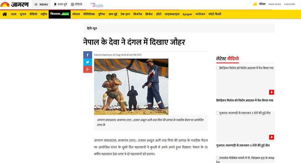The width and height of the screenshot is (301, 163).
Task: Open the वीडियो link with play icon
Action: [76, 4]
